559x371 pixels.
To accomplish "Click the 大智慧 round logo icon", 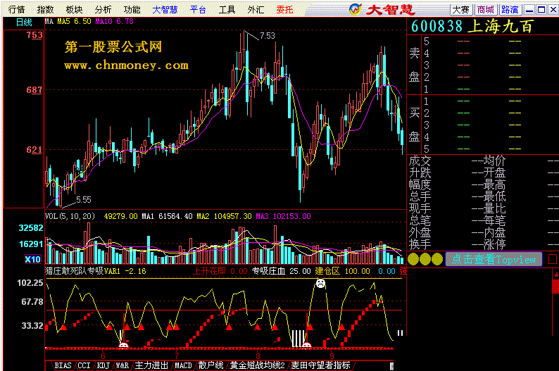I will tap(355, 9).
